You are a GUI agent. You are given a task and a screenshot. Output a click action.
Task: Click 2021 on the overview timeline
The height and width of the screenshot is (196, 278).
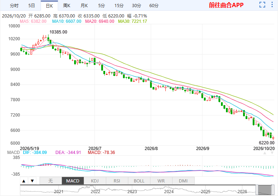59,192
